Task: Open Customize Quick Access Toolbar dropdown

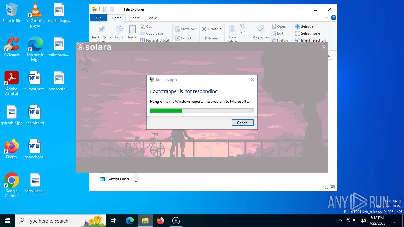Action: (118, 9)
